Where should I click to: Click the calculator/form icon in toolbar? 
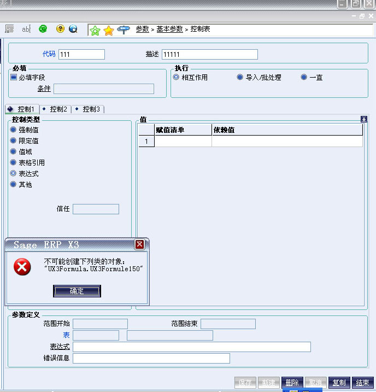tap(9, 29)
